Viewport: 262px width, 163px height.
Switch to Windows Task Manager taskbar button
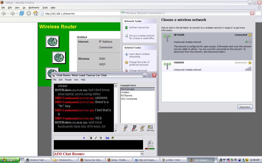point(38,160)
